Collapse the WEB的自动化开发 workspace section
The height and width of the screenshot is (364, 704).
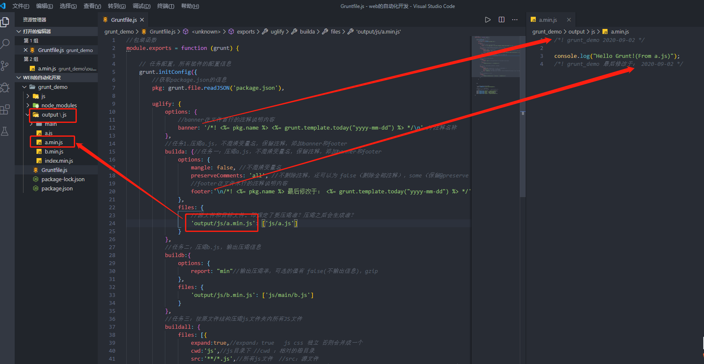point(56,78)
